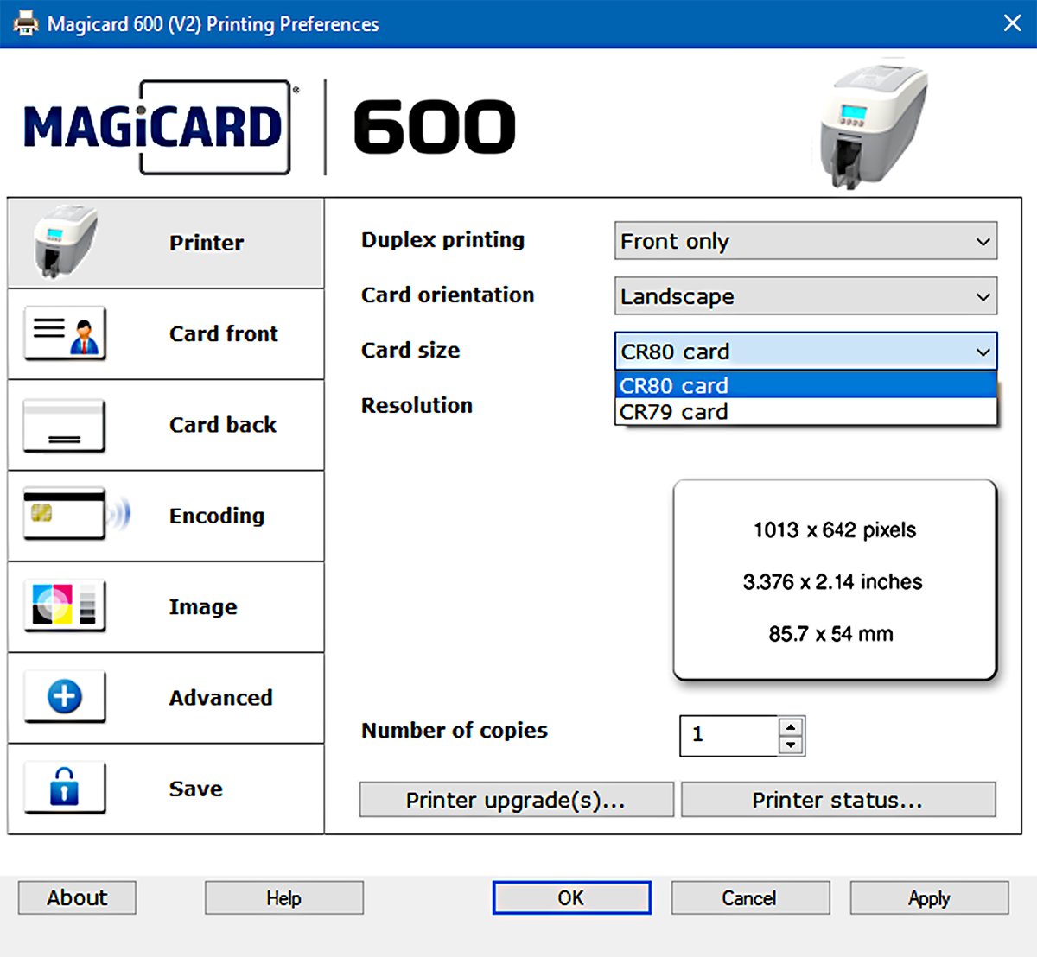Click the Encoding chip card icon
This screenshot has height=957, width=1037.
pos(65,515)
